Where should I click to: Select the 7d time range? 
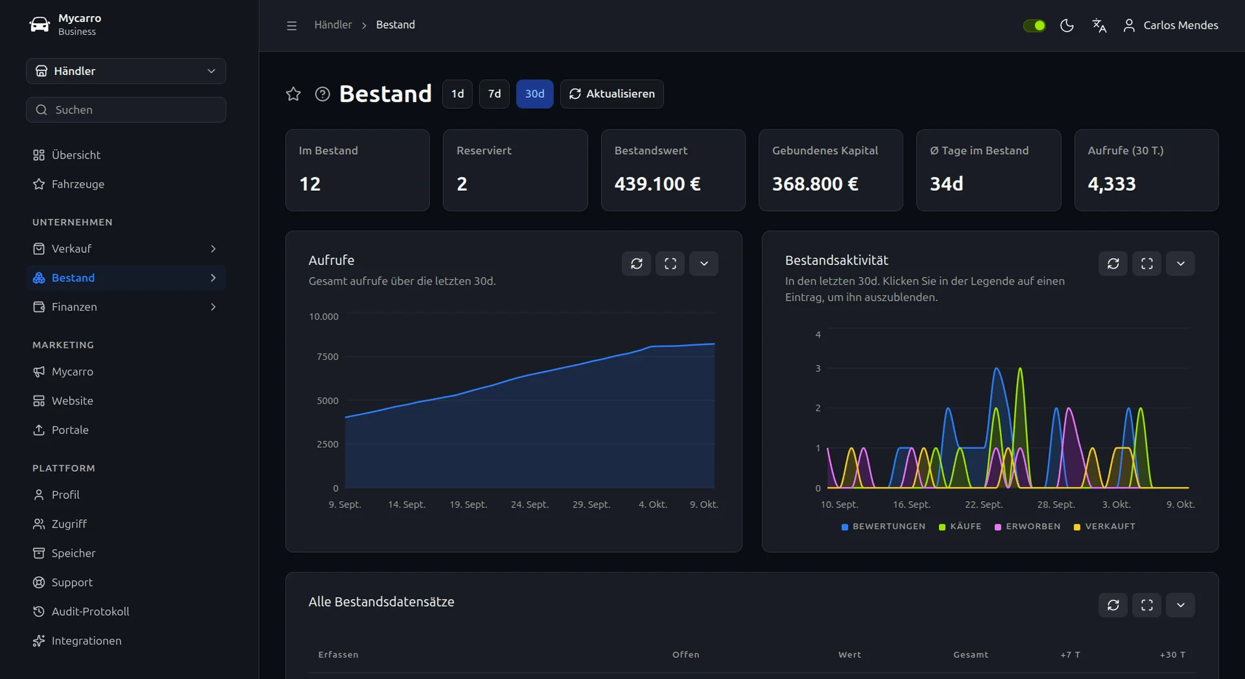494,94
